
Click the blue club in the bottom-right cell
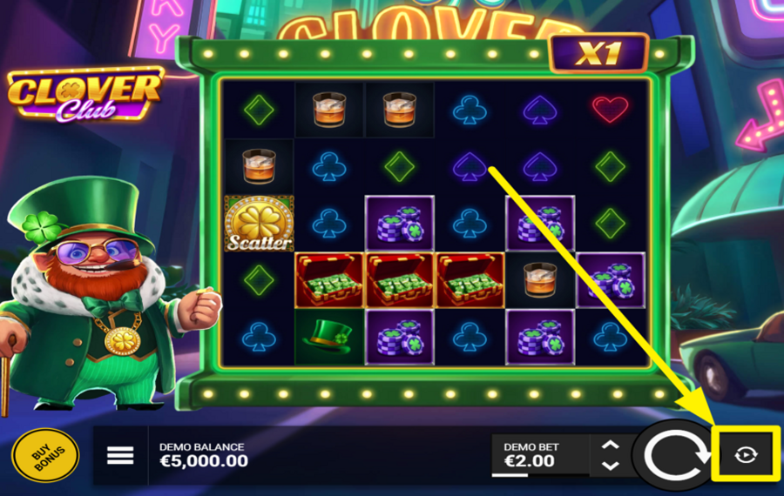[610, 337]
